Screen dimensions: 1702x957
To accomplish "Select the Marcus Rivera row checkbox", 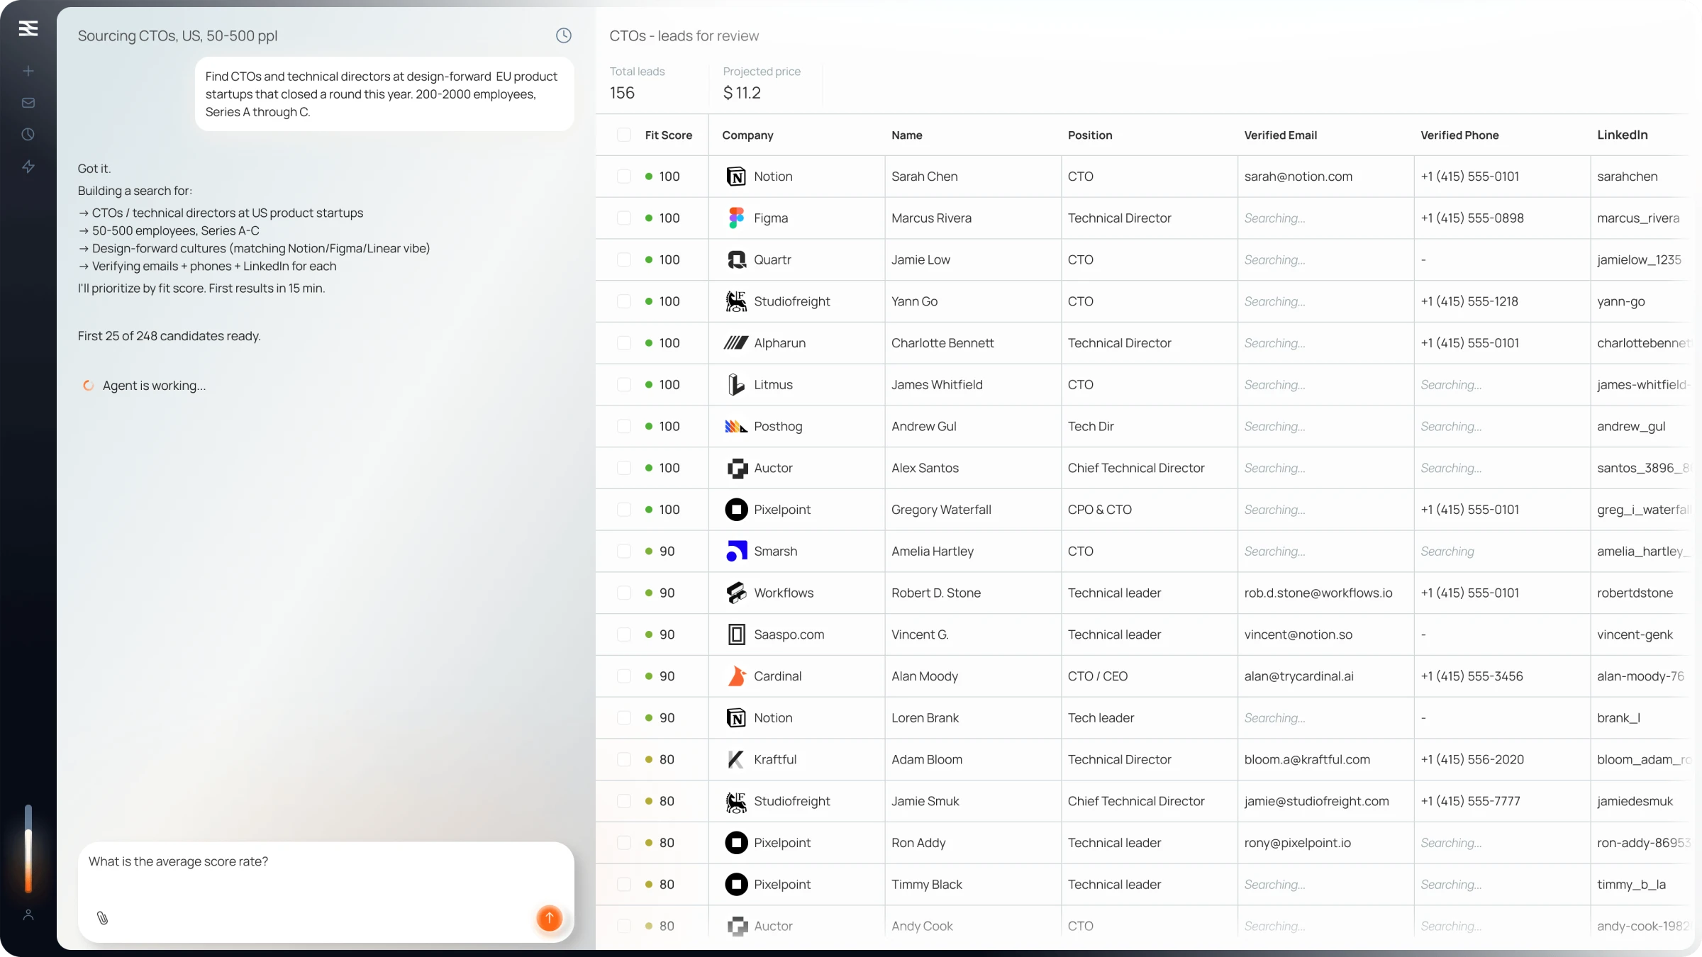I will click(x=624, y=218).
